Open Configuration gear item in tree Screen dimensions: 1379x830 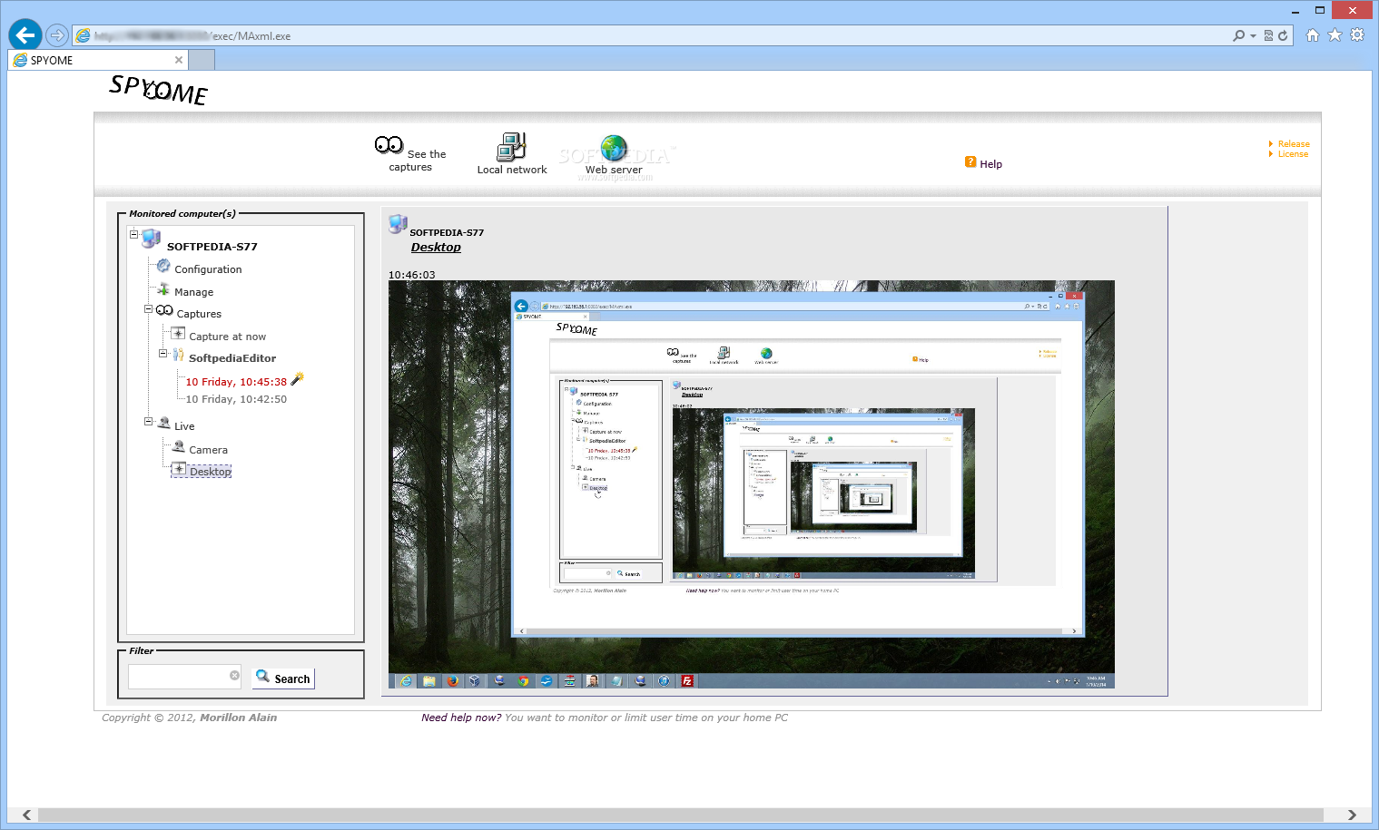pyautogui.click(x=163, y=266)
